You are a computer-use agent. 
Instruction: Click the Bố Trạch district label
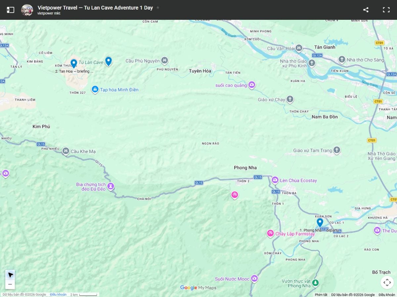[381, 272]
